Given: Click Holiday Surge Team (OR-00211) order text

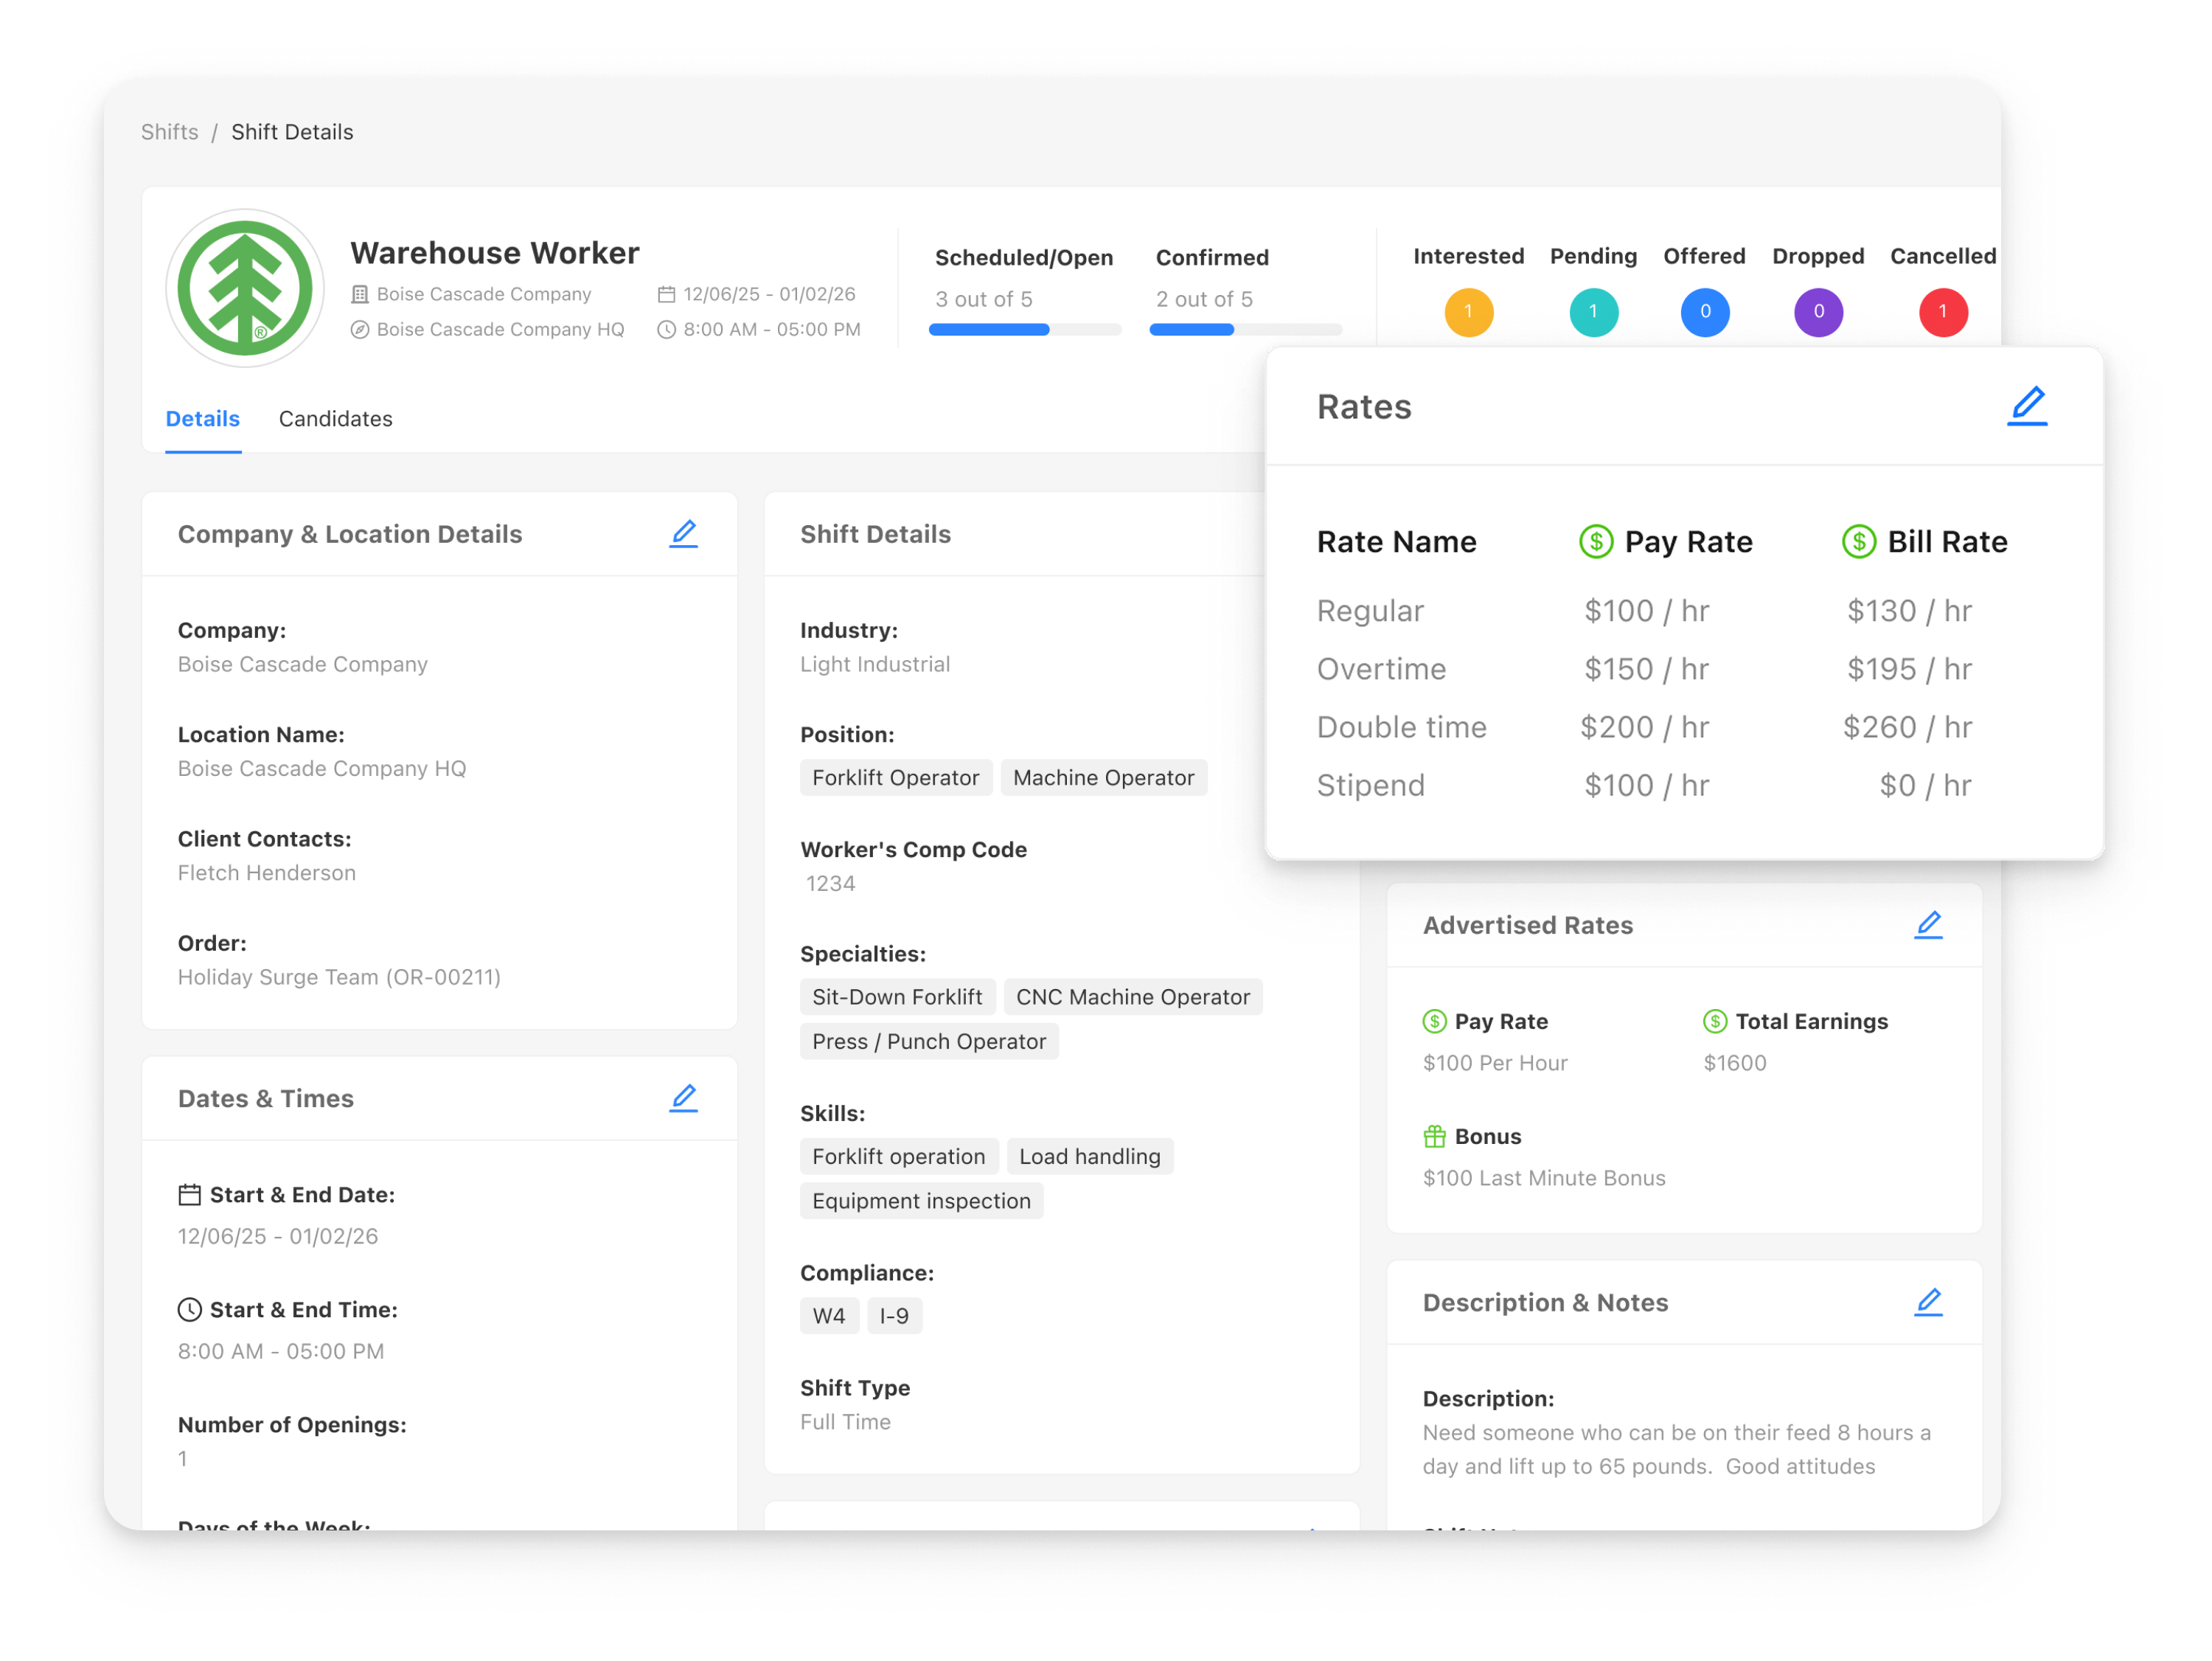Looking at the screenshot, I should click(339, 977).
